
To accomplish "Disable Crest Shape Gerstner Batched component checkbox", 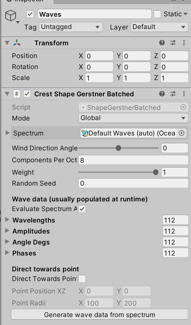I will tap(27, 94).
